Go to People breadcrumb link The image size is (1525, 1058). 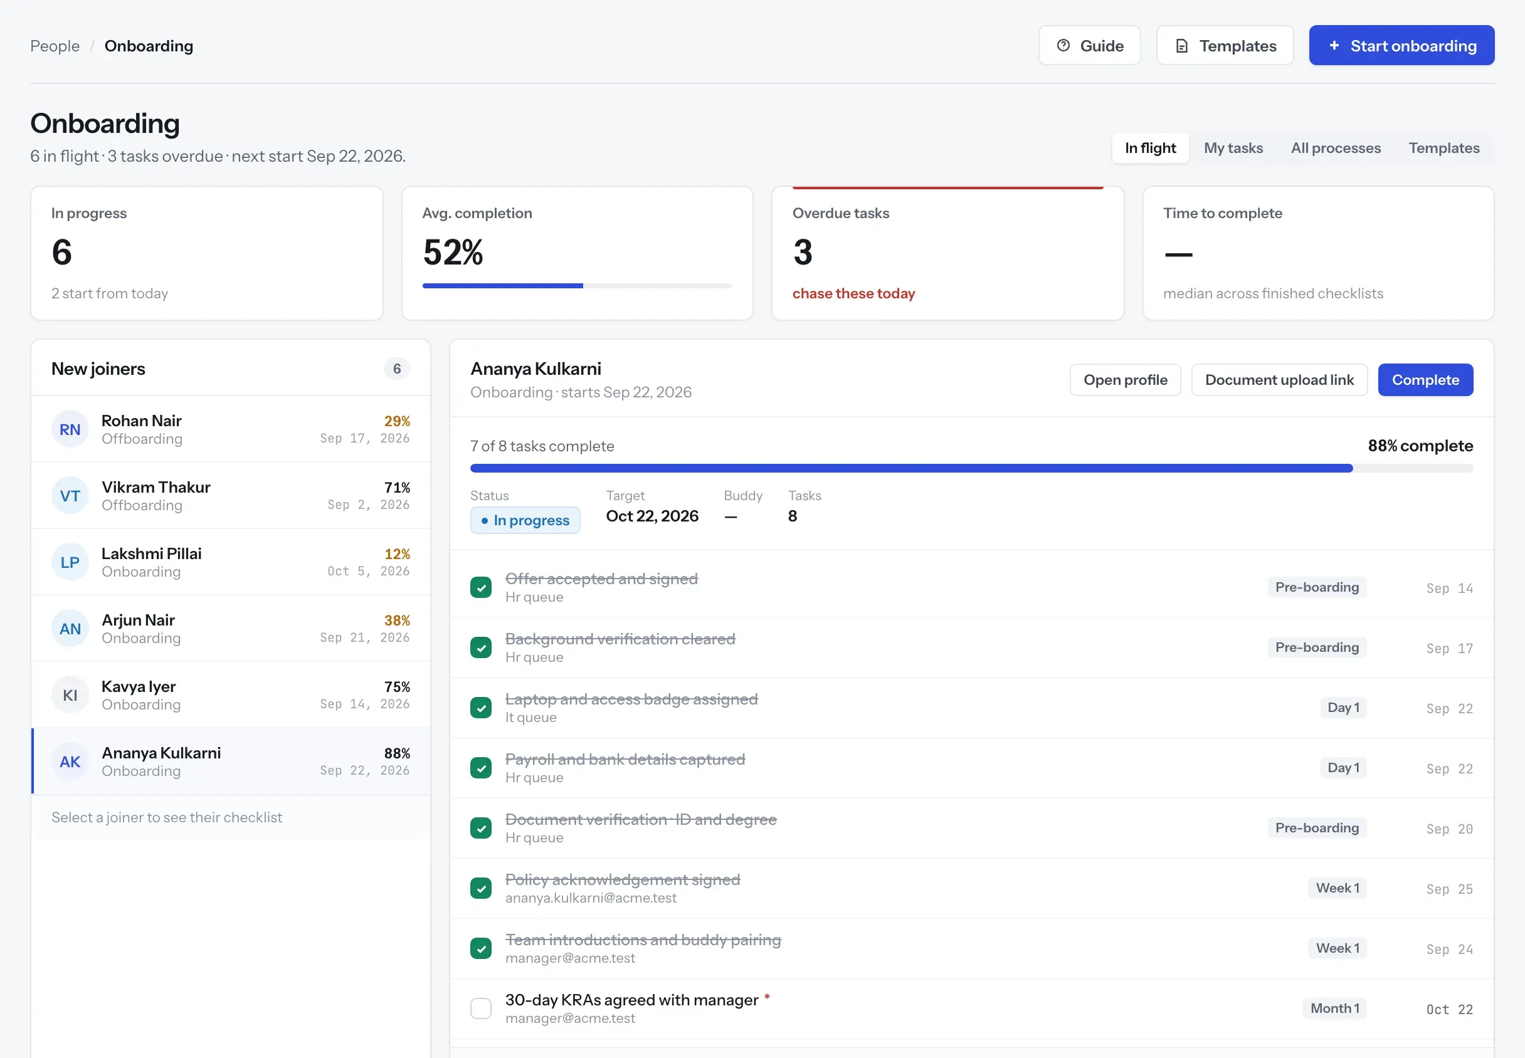click(55, 46)
